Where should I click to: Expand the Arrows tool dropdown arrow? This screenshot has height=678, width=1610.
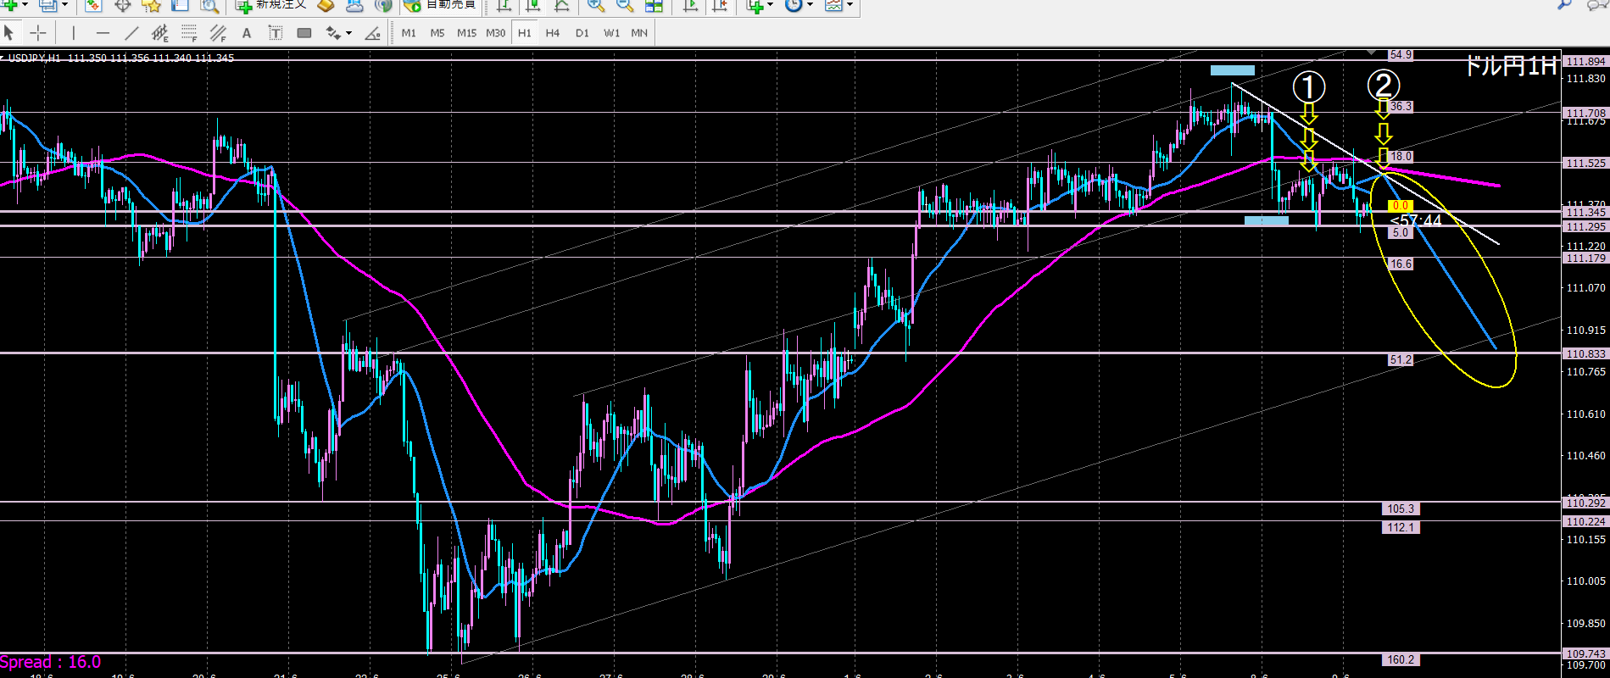(x=348, y=33)
